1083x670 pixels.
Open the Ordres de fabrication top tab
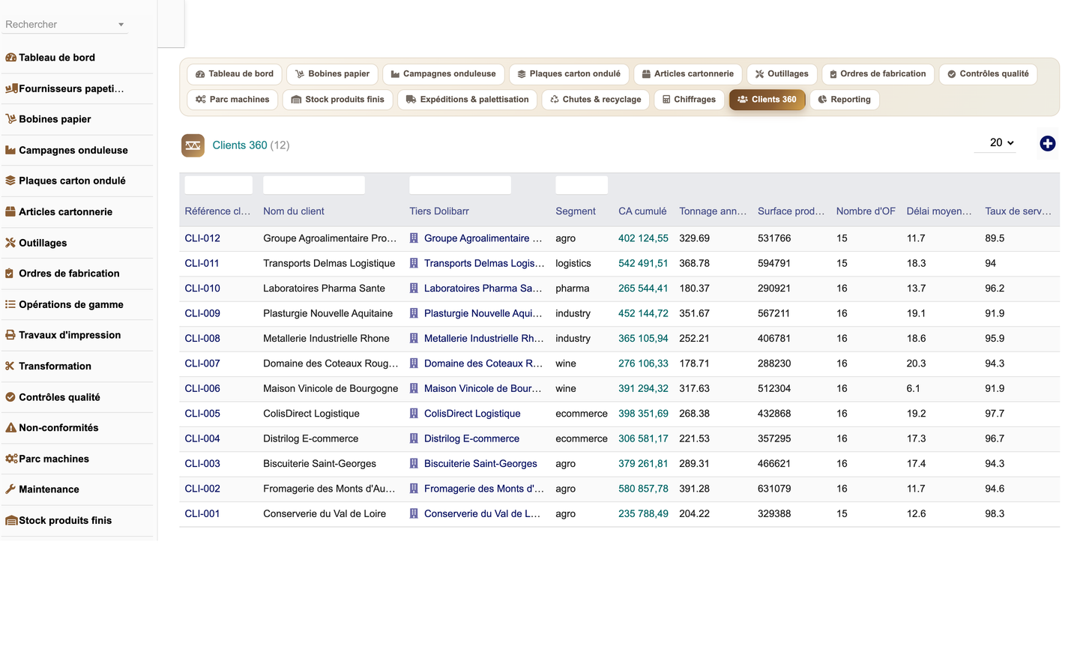(878, 74)
